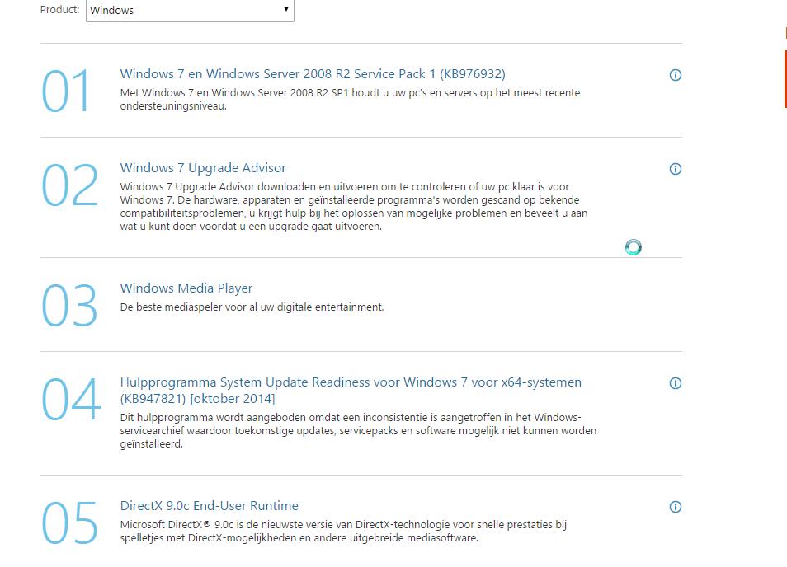Open the Product dropdown showing Windows
Screen dimensions: 787x567
point(190,10)
